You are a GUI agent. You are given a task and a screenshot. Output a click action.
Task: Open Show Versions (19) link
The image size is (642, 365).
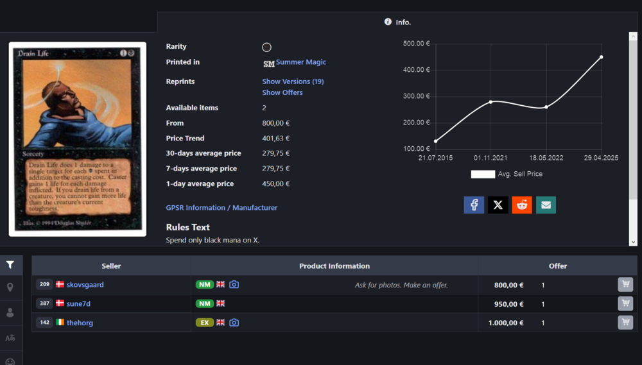click(293, 81)
